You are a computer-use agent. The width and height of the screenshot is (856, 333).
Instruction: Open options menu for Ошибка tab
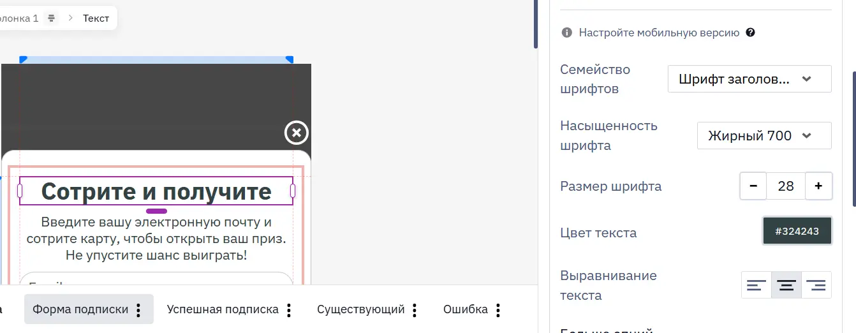point(498,310)
